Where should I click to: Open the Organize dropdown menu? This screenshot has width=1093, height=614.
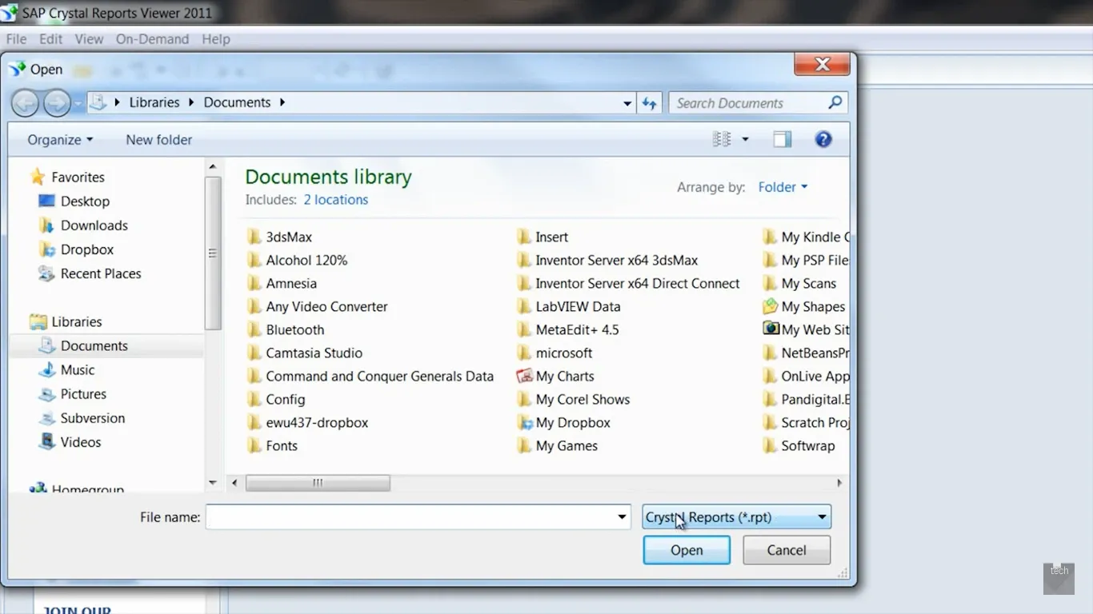(60, 139)
